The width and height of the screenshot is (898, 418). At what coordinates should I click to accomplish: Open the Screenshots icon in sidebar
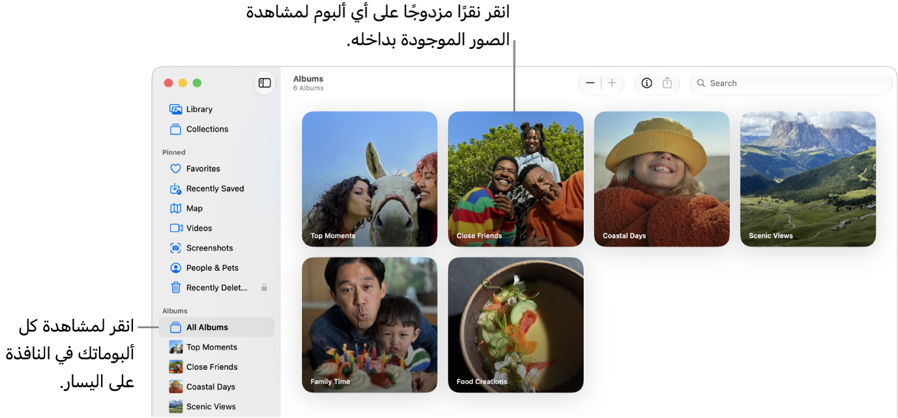click(x=175, y=248)
